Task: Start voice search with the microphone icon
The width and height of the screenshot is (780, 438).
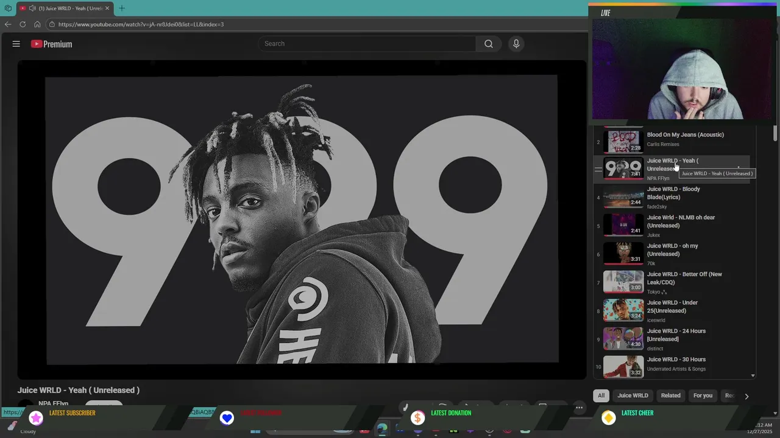Action: pyautogui.click(x=516, y=44)
